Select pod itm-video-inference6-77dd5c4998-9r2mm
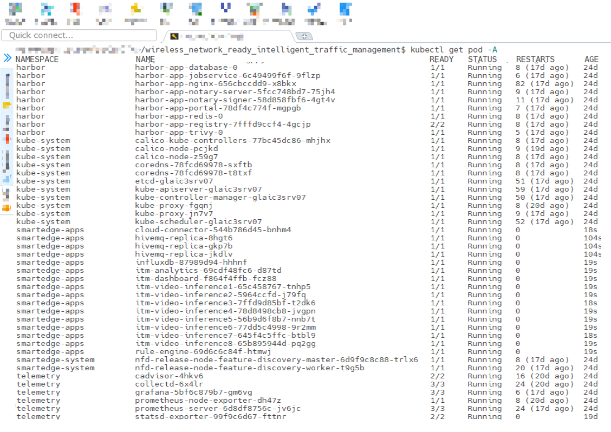The width and height of the screenshot is (611, 432). pos(225,328)
